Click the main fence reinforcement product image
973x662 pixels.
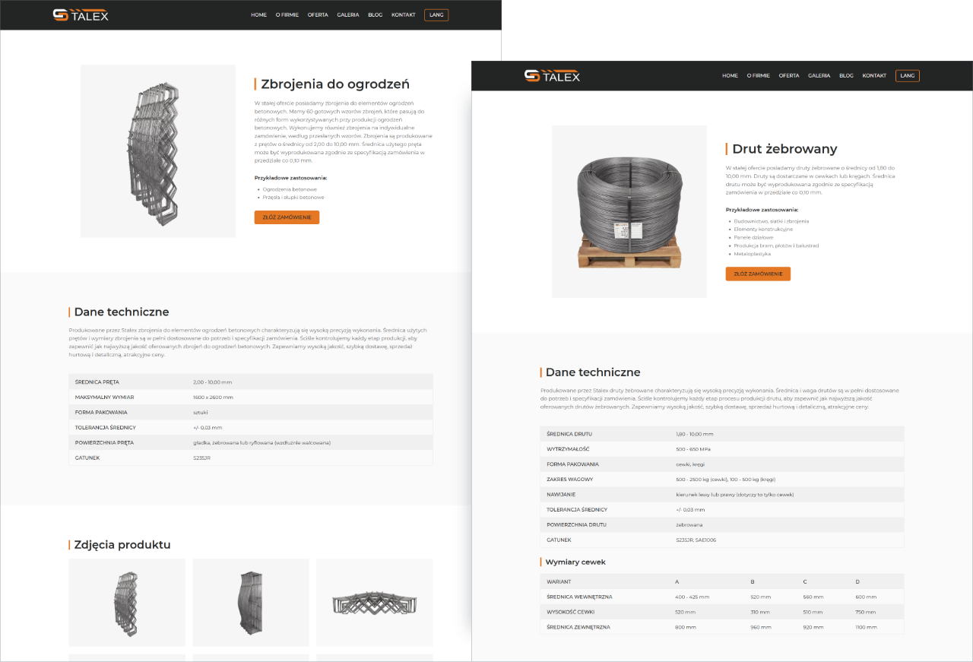[x=158, y=150]
